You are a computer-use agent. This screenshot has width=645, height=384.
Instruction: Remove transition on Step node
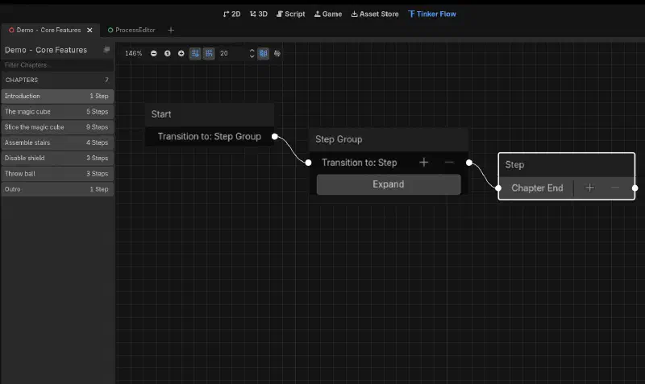pos(615,188)
